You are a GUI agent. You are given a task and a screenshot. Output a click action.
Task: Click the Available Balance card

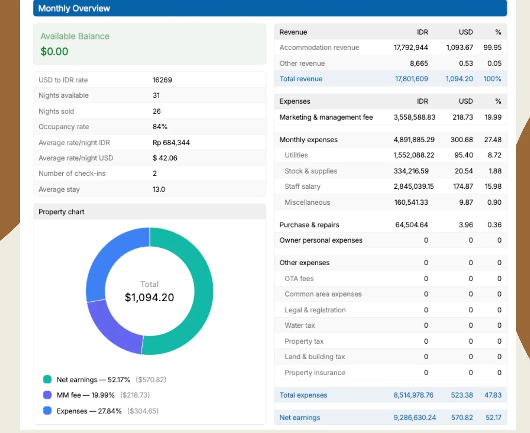click(x=149, y=44)
